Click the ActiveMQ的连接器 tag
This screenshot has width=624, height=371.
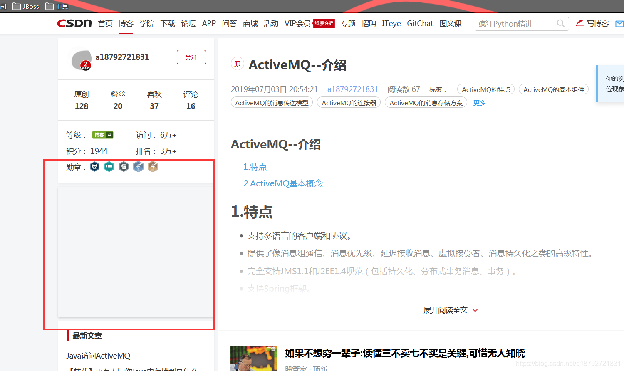[x=349, y=103]
